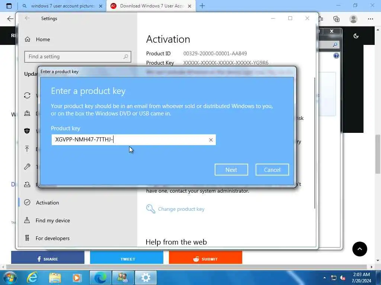The width and height of the screenshot is (381, 285).
Task: Click the Windows Security shield icon in sidebar
Action: tap(27, 131)
